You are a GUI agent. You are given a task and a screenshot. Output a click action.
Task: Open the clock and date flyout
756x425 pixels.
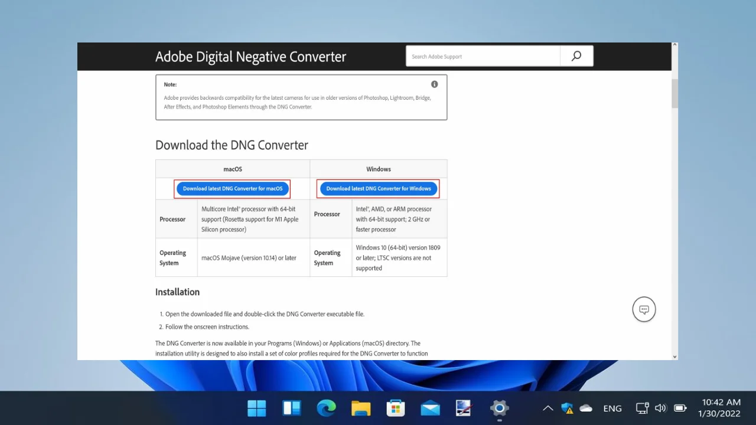(x=721, y=408)
